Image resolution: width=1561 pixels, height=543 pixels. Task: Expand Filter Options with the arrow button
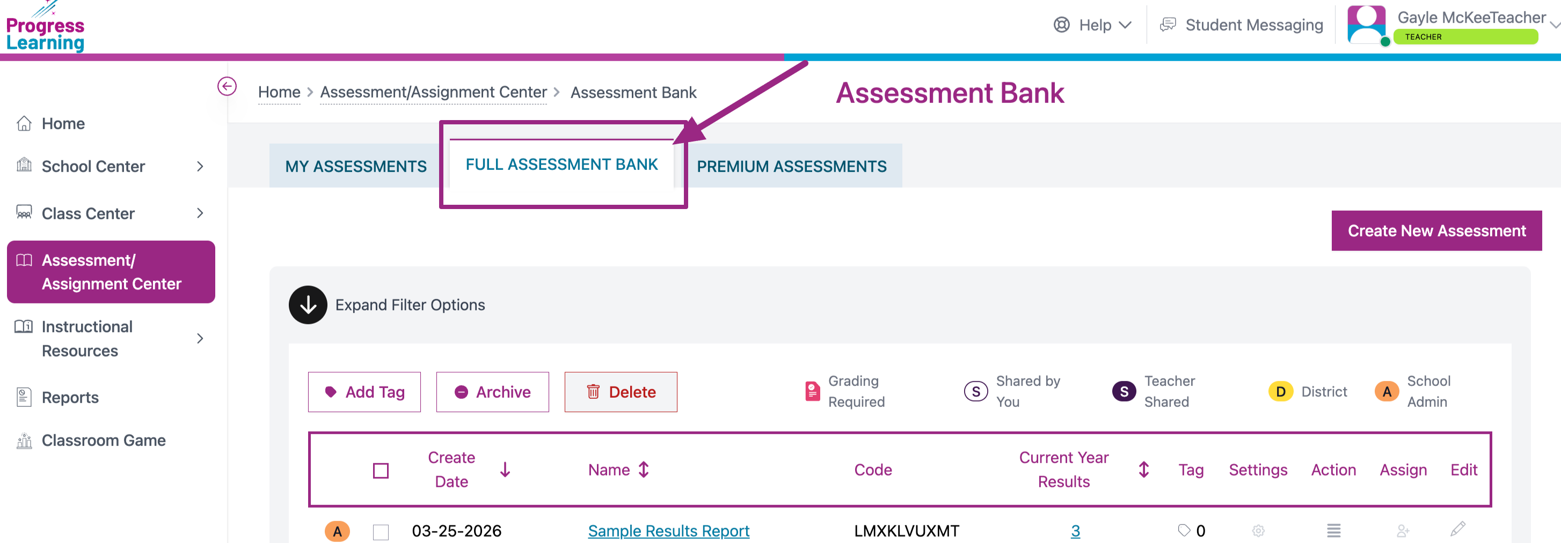point(308,305)
